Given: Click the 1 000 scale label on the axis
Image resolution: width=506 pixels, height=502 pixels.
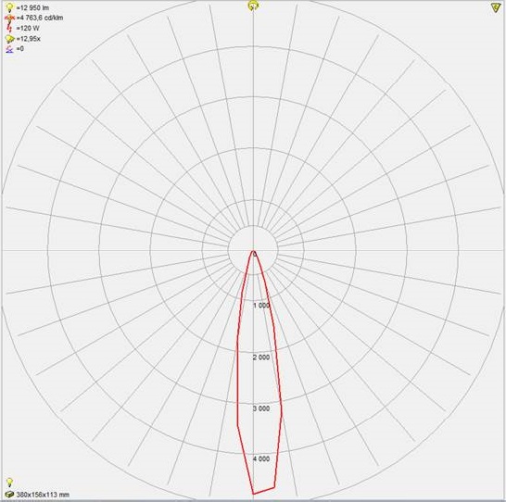Looking at the screenshot, I should click(261, 306).
